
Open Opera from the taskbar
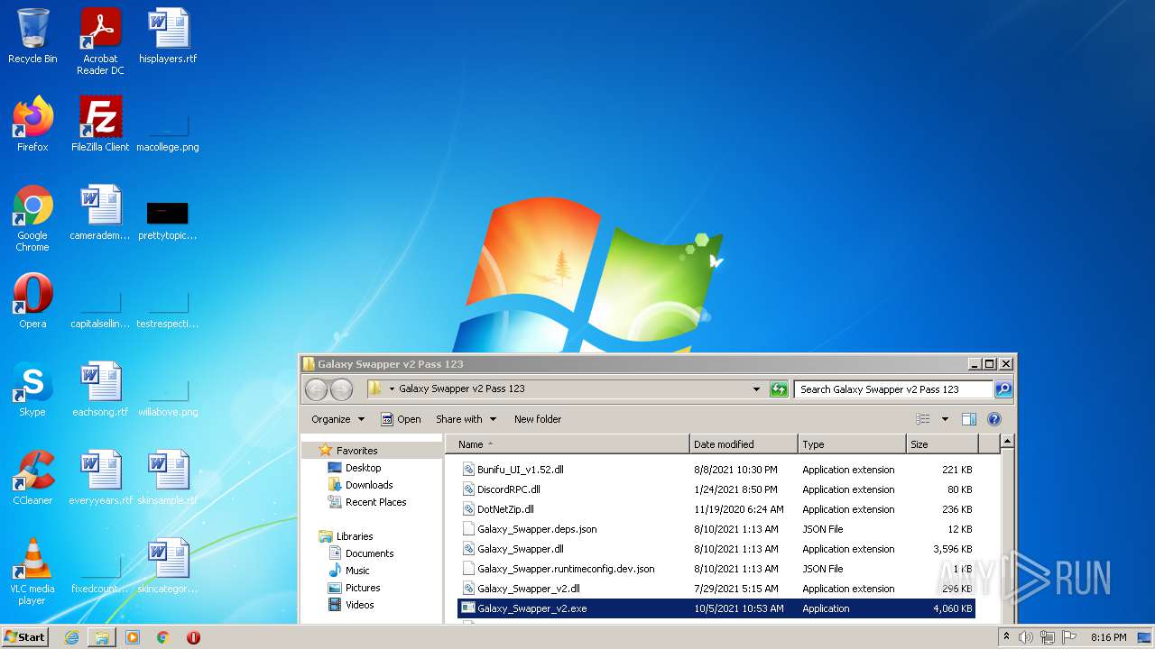[193, 637]
